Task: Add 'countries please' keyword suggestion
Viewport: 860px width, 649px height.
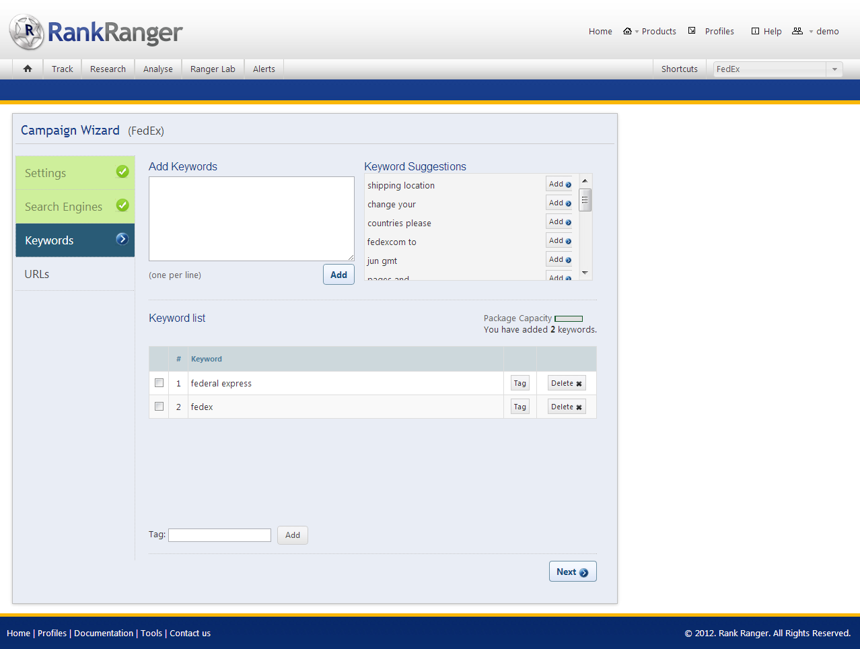Action: click(559, 221)
